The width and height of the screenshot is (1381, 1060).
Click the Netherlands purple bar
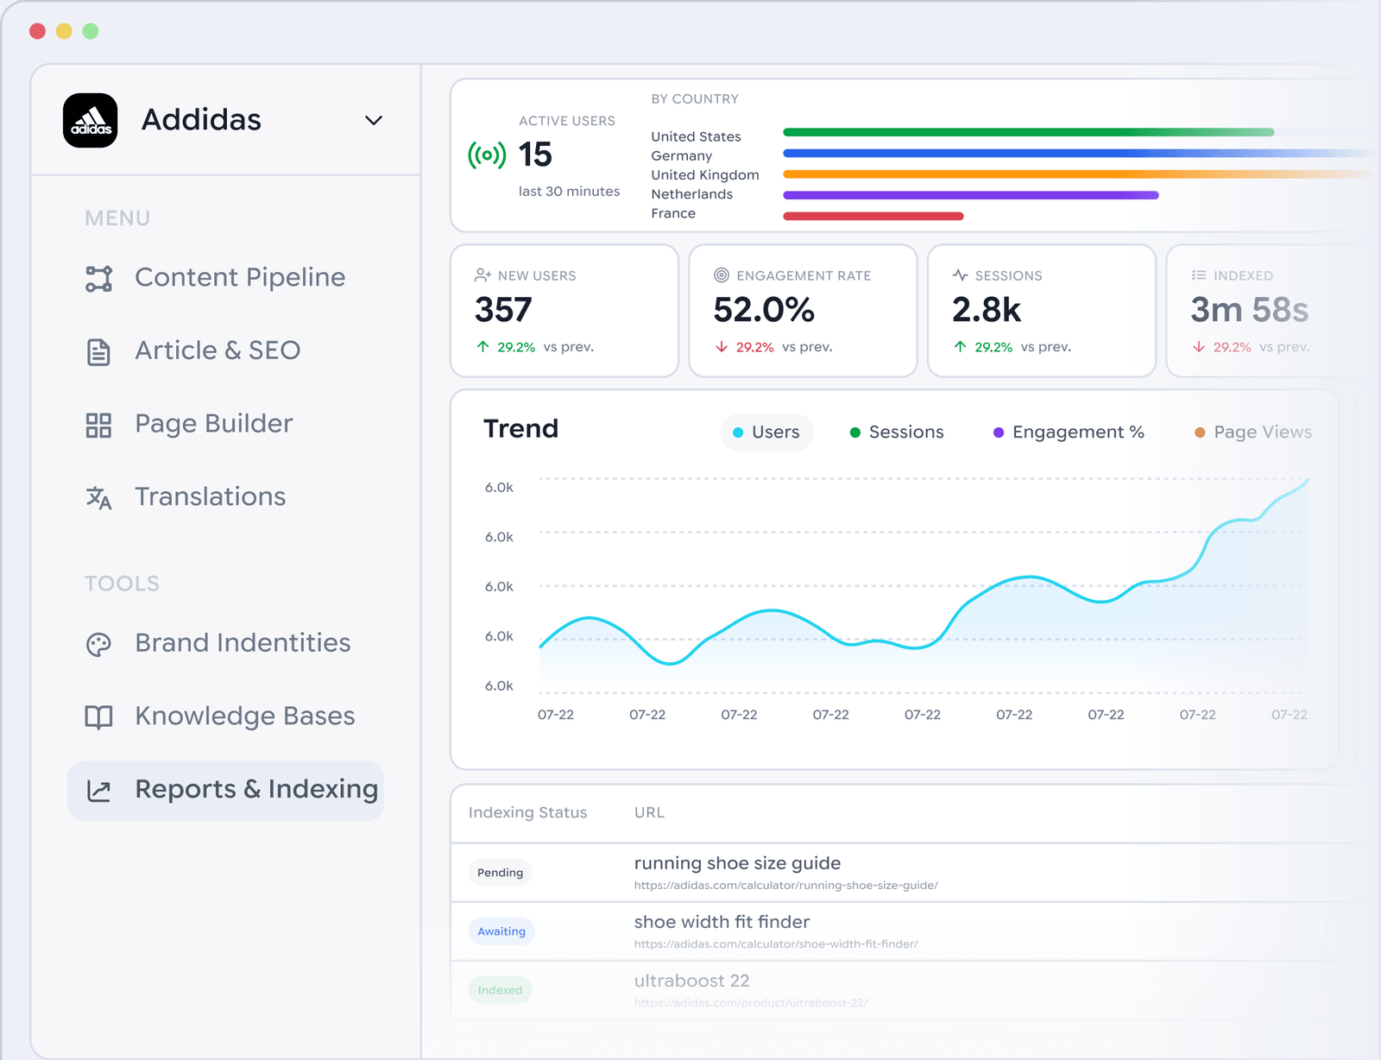pyautogui.click(x=971, y=195)
